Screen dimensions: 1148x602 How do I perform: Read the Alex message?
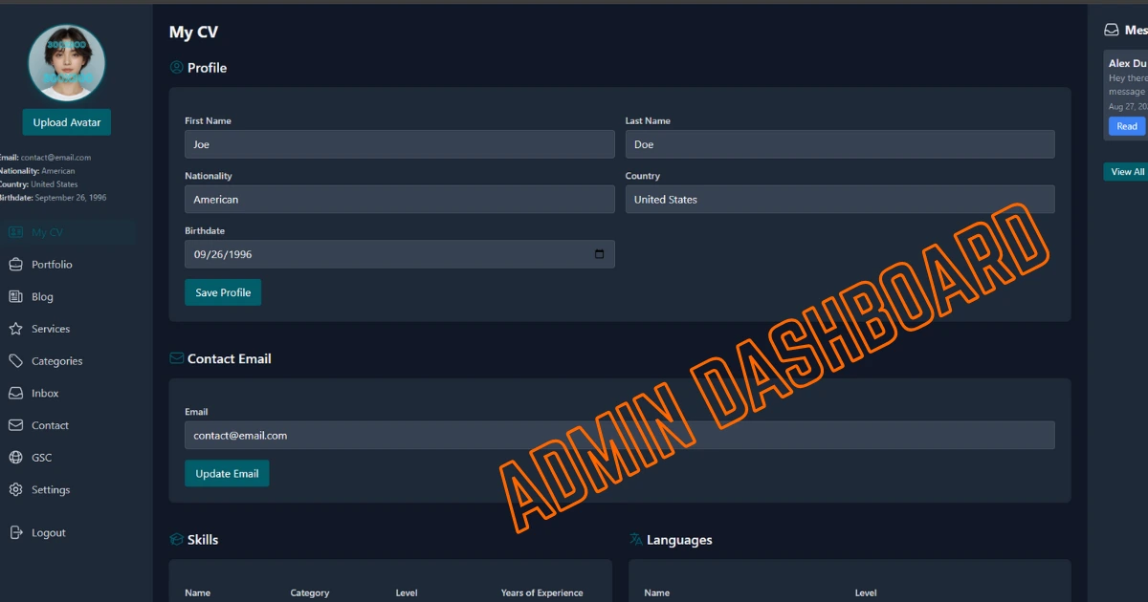tap(1126, 126)
